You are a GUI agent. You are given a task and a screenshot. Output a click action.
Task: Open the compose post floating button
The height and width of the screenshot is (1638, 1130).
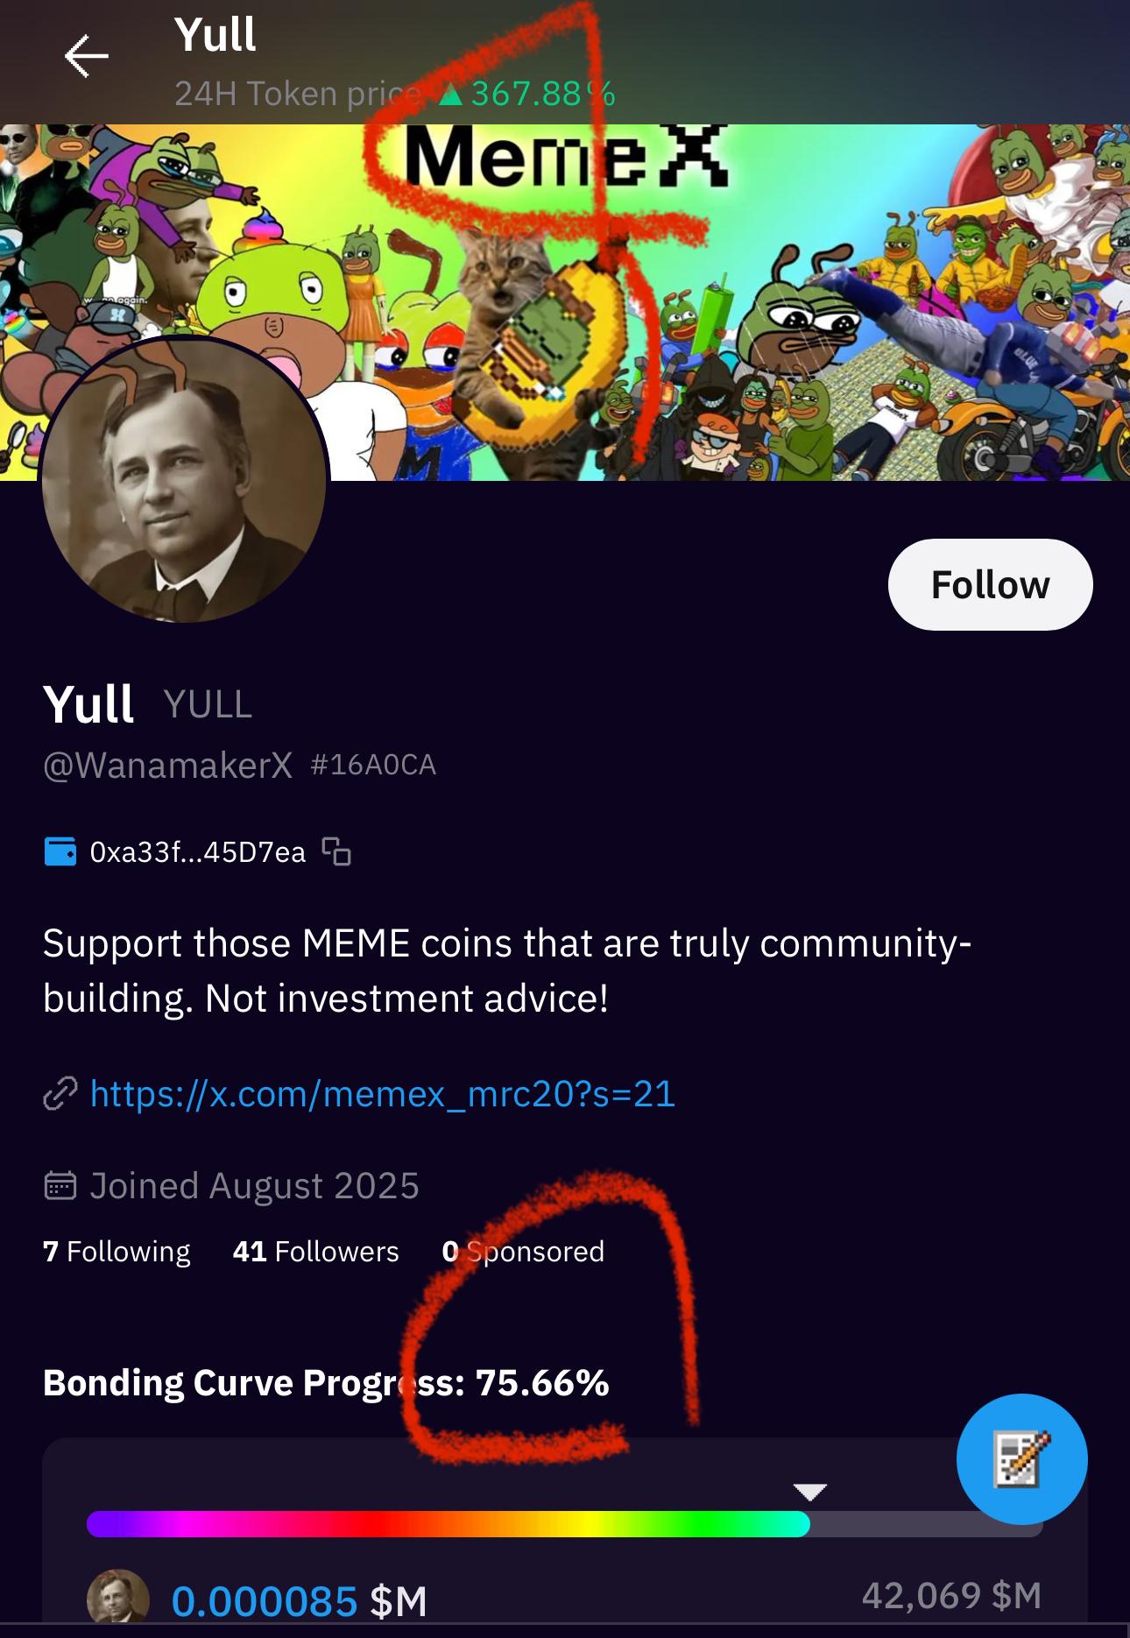(x=1021, y=1459)
